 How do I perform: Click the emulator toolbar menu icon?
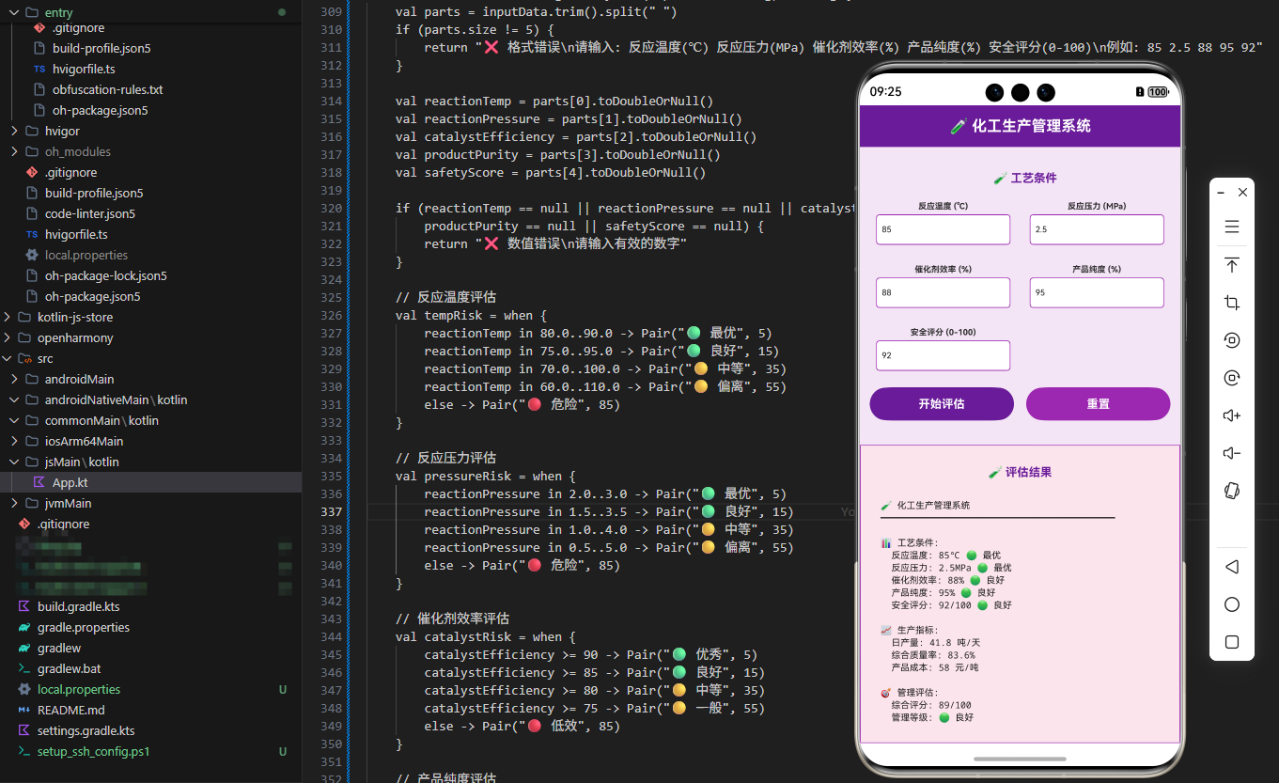(1232, 227)
